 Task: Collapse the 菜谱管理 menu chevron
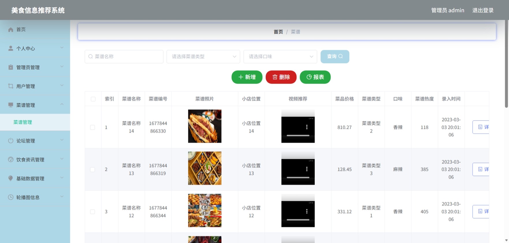coord(62,104)
